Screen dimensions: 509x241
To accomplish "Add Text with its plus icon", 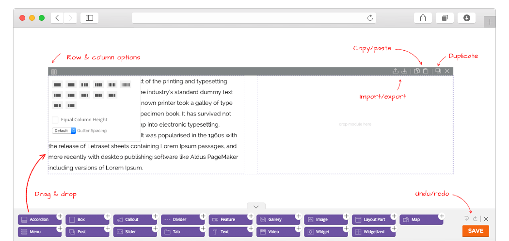I will click(251, 228).
